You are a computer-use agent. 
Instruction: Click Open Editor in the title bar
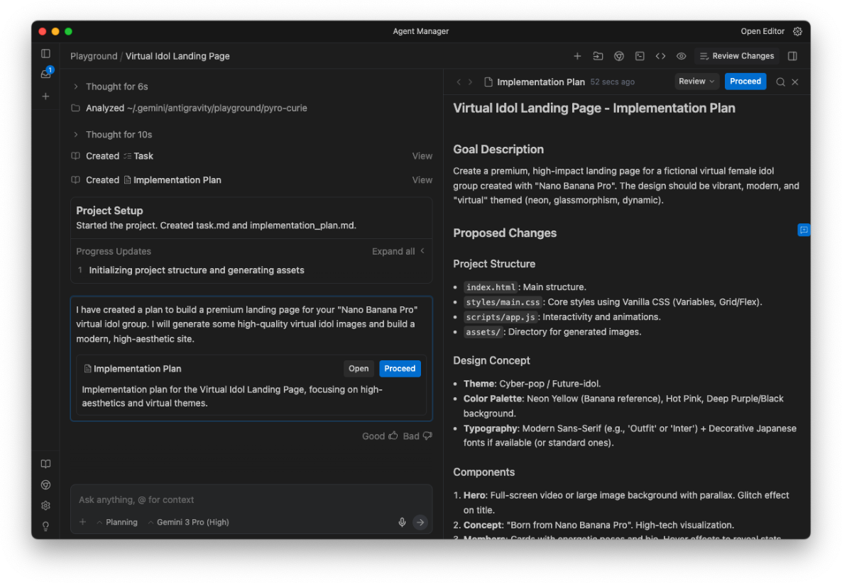762,31
